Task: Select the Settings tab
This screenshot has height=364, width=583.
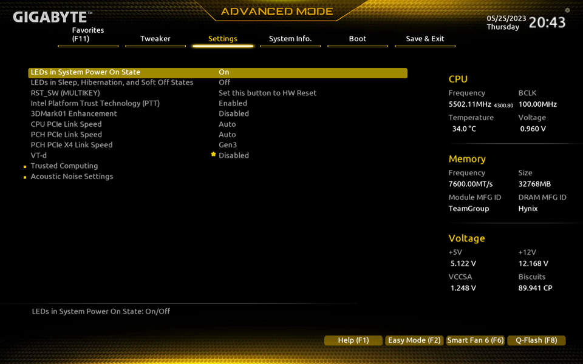Action: coord(223,39)
